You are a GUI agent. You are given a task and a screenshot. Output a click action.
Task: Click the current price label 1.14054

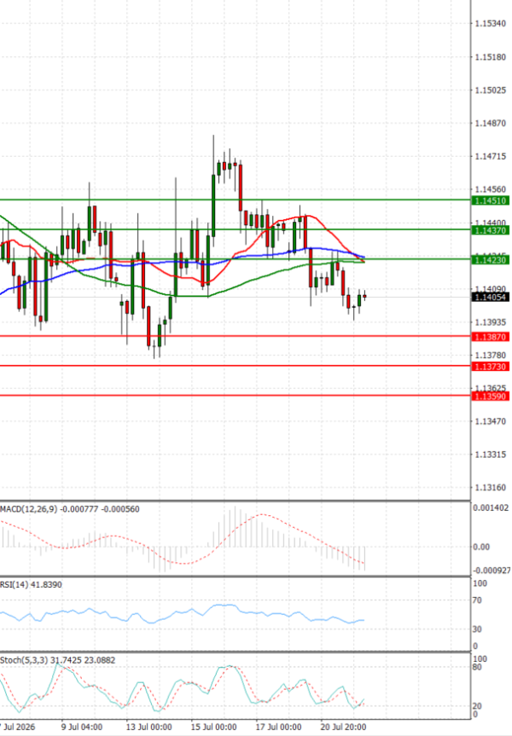(491, 297)
